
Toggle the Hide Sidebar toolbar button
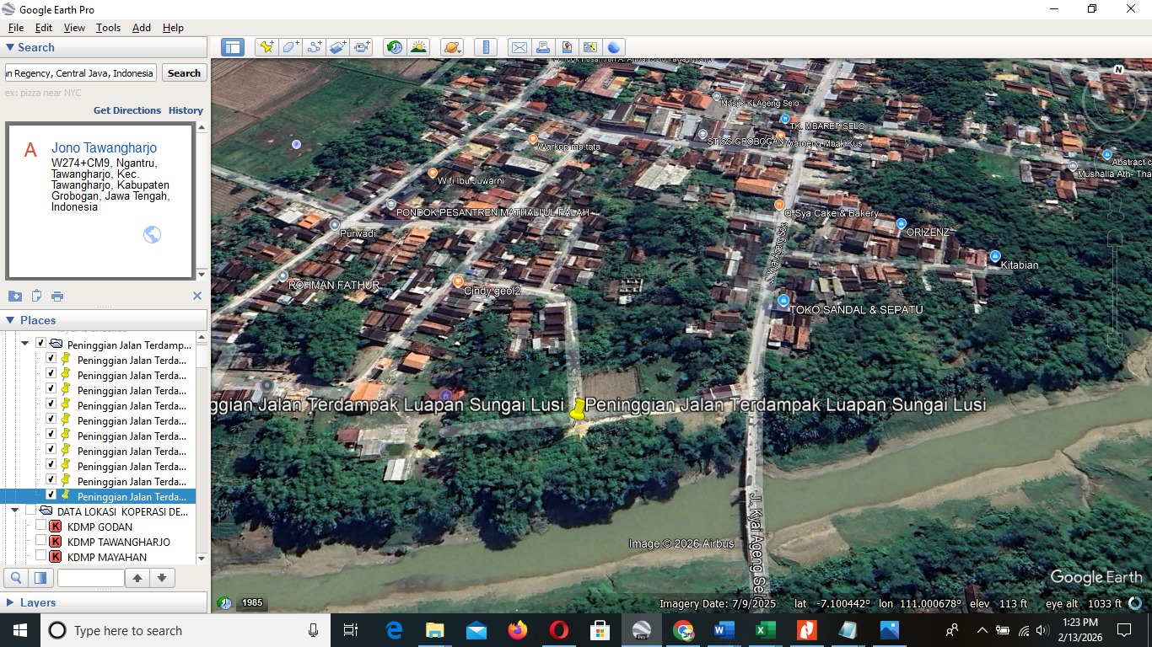click(233, 47)
